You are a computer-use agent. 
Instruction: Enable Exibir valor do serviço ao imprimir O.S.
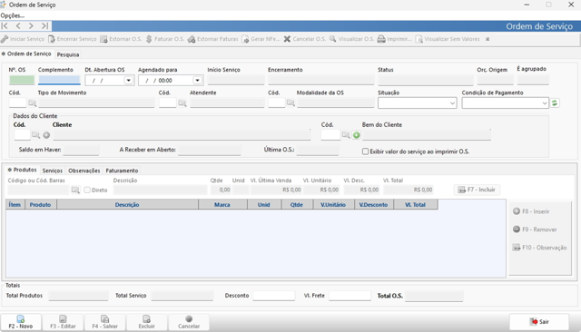pos(365,151)
